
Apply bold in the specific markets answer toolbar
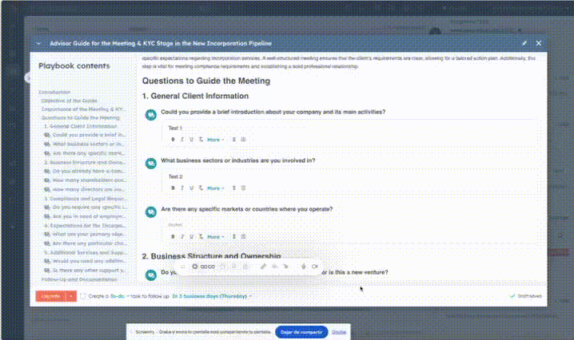pos(173,236)
